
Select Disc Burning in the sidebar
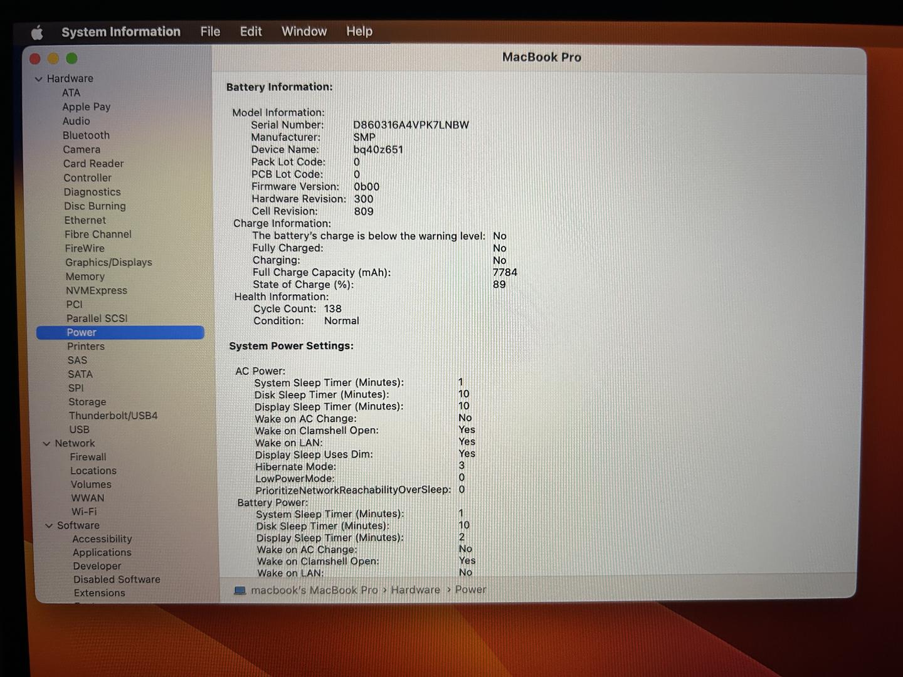[x=95, y=206]
